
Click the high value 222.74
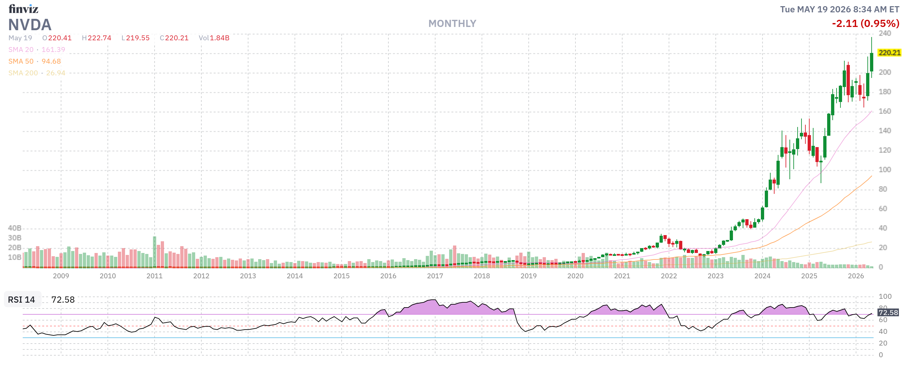pyautogui.click(x=99, y=38)
